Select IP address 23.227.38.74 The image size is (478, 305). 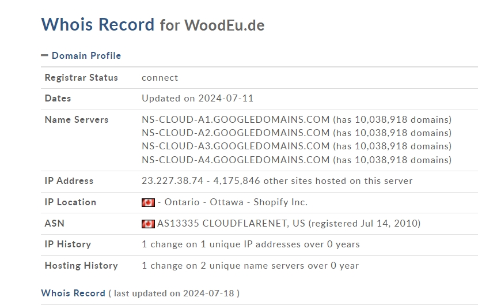coord(172,180)
